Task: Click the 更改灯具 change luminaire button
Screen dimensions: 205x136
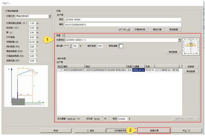Action: click(x=157, y=30)
